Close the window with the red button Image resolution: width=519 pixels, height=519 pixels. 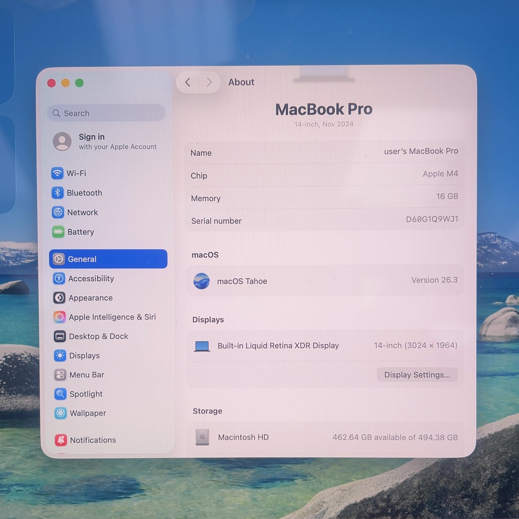coord(51,83)
